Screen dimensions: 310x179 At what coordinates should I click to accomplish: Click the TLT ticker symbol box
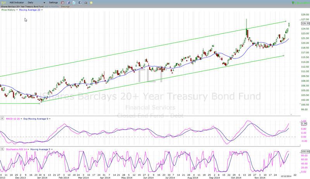[x=3, y=3]
